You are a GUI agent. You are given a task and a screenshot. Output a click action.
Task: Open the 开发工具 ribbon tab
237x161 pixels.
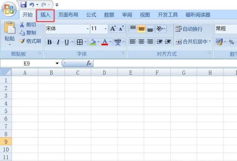pyautogui.click(x=167, y=15)
